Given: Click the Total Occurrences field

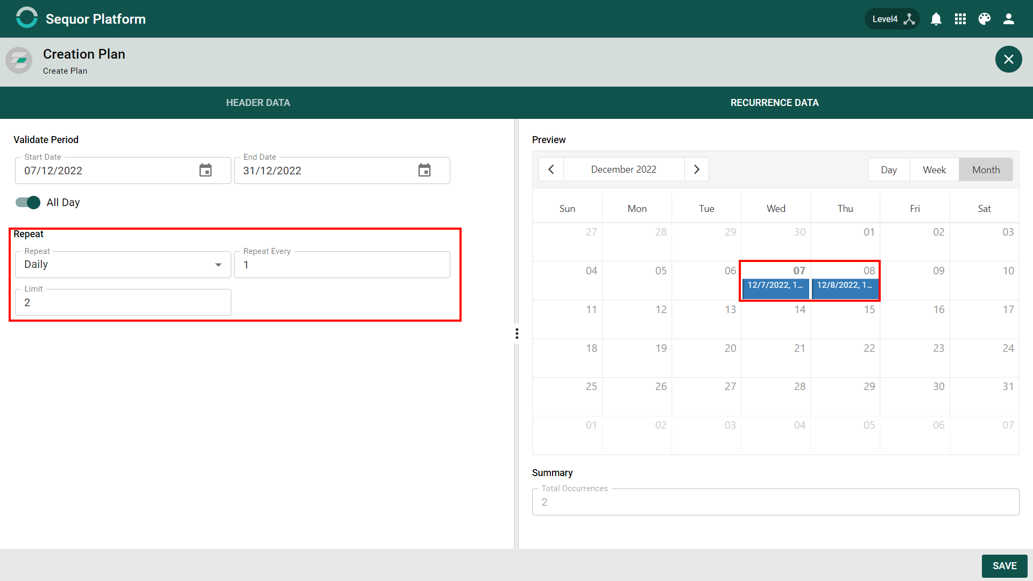Looking at the screenshot, I should click(x=775, y=502).
